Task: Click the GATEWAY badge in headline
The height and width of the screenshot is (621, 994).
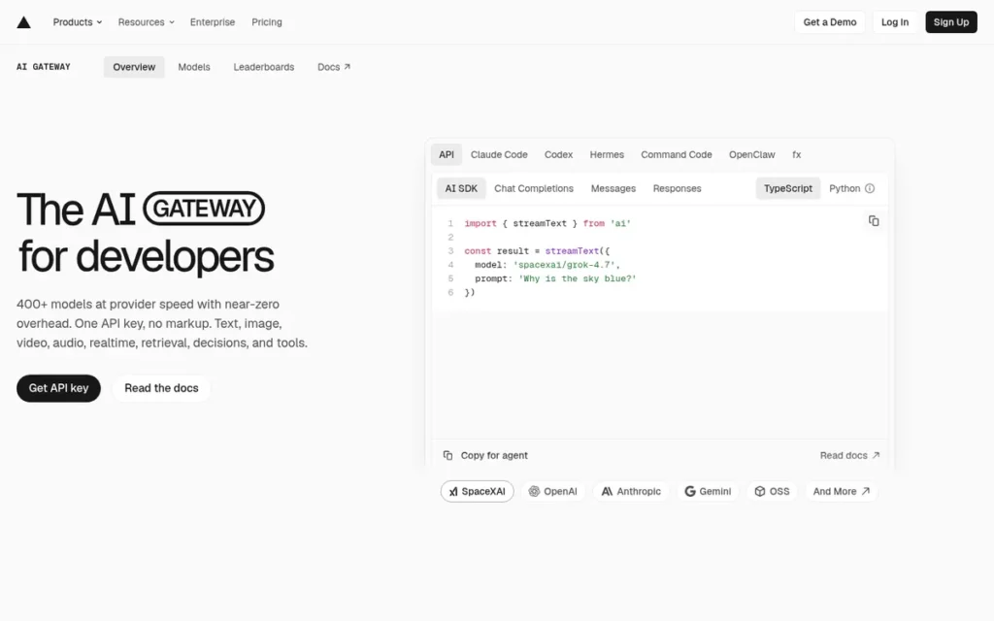Action: (x=204, y=209)
